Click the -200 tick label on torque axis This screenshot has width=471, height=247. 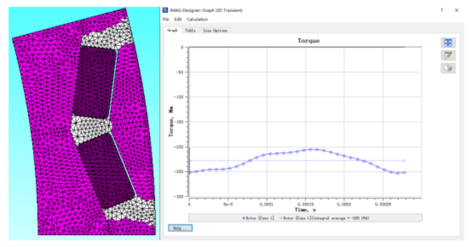click(x=178, y=147)
